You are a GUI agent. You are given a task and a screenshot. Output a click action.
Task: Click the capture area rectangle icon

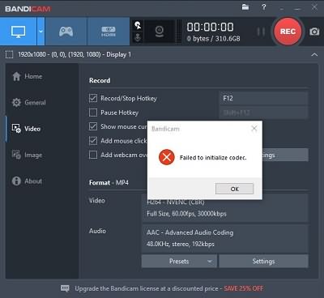pyautogui.click(x=10, y=54)
